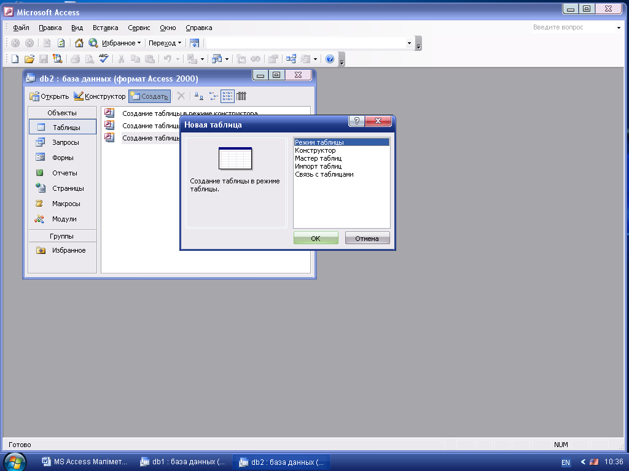Click the Search the Web globe icon
This screenshot has width=629, height=471.
pos(93,43)
